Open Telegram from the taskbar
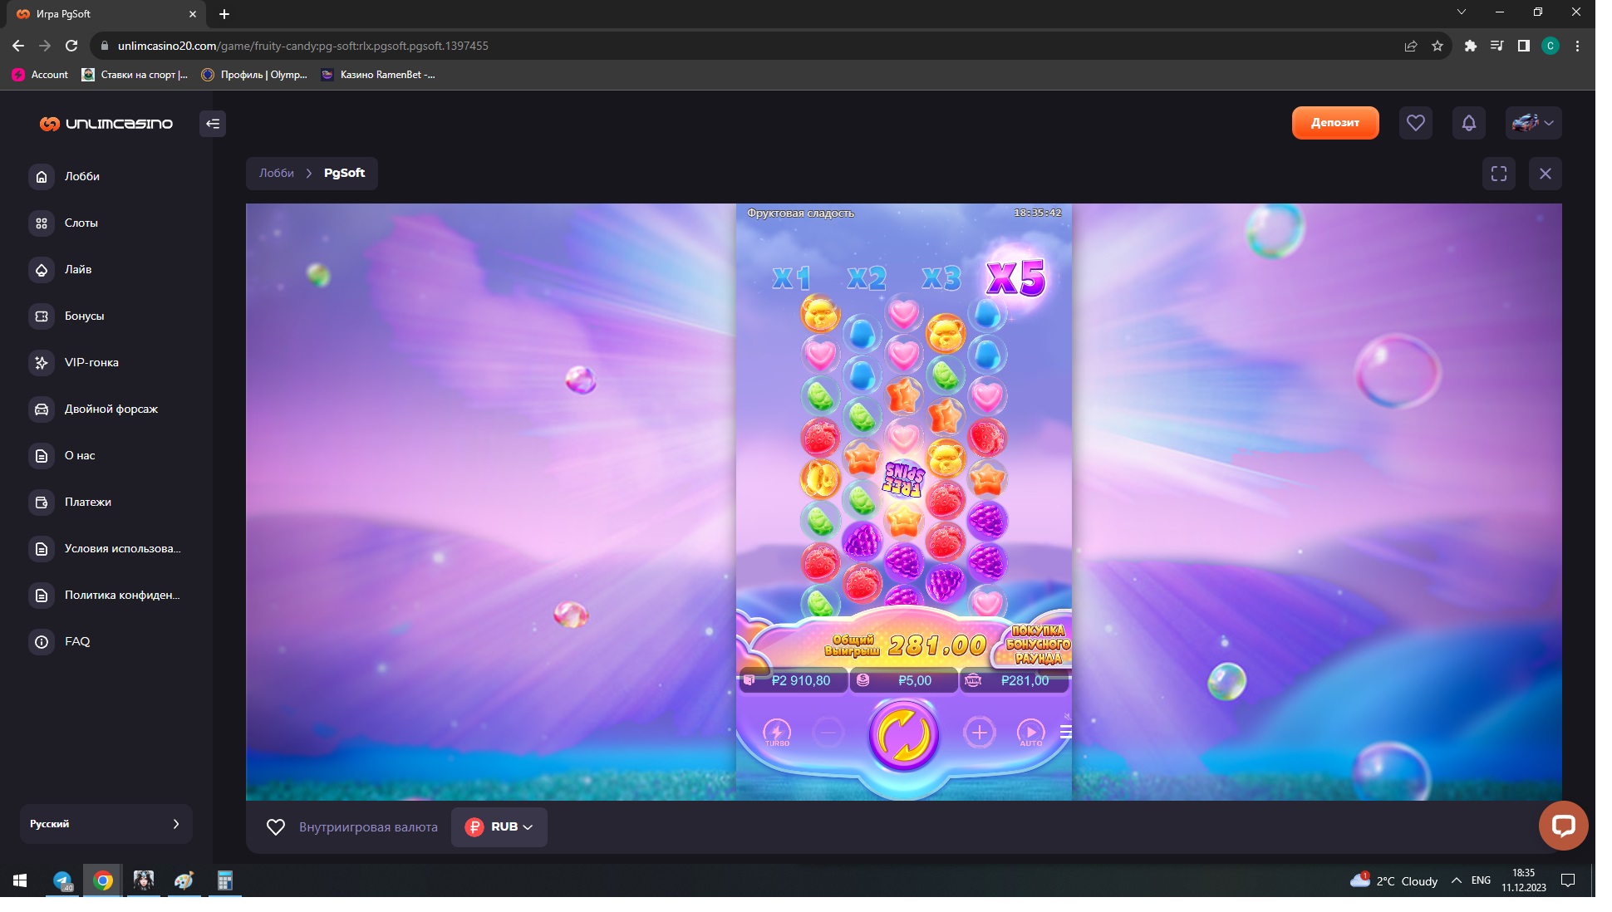The width and height of the screenshot is (1612, 912). pos(62,880)
